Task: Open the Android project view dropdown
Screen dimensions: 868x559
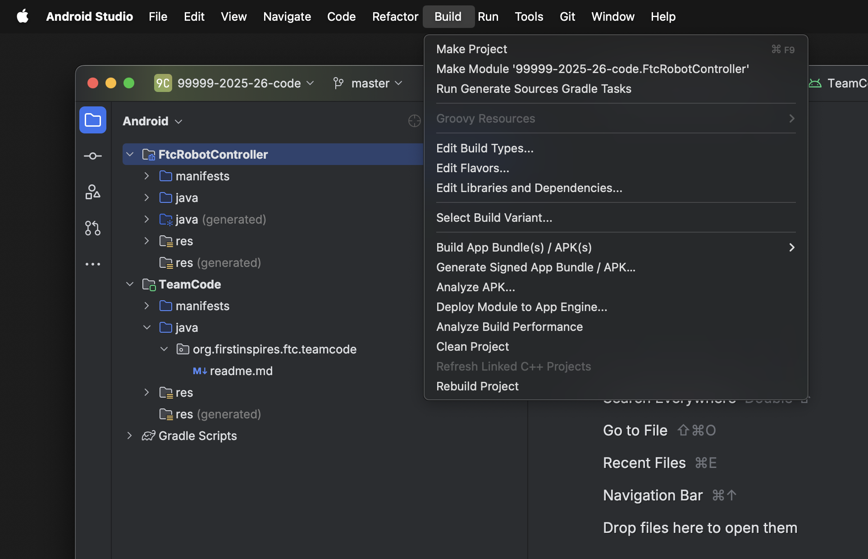Action: [152, 121]
